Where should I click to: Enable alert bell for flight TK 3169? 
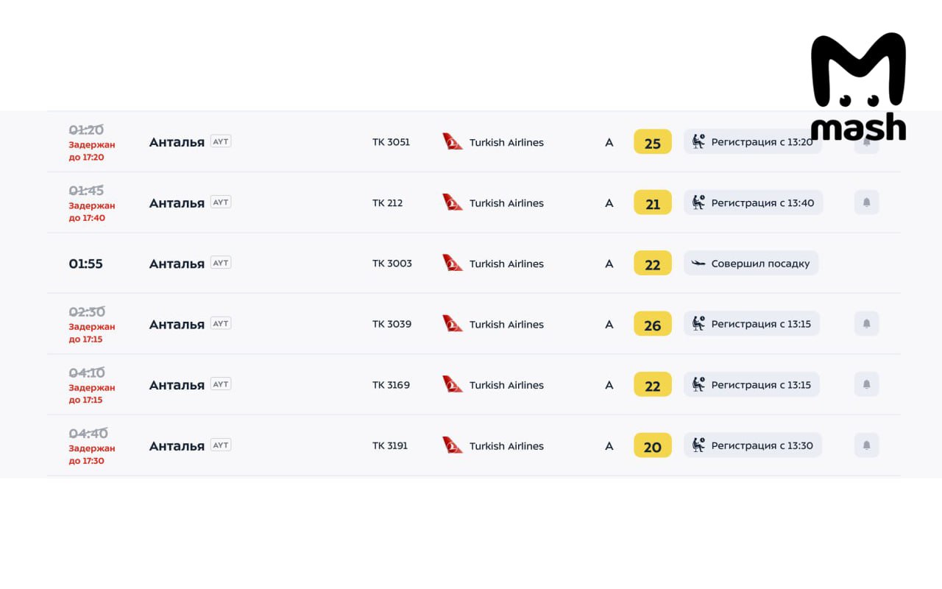[866, 384]
